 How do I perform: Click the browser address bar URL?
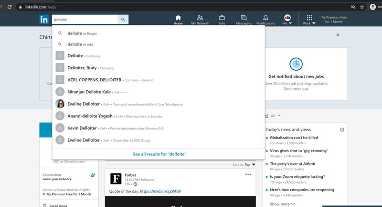41,7
